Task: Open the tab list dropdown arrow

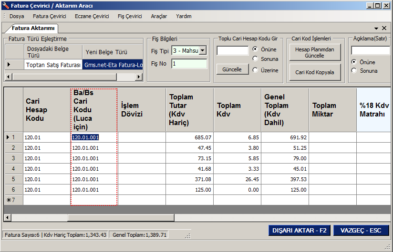Action: 376,29
